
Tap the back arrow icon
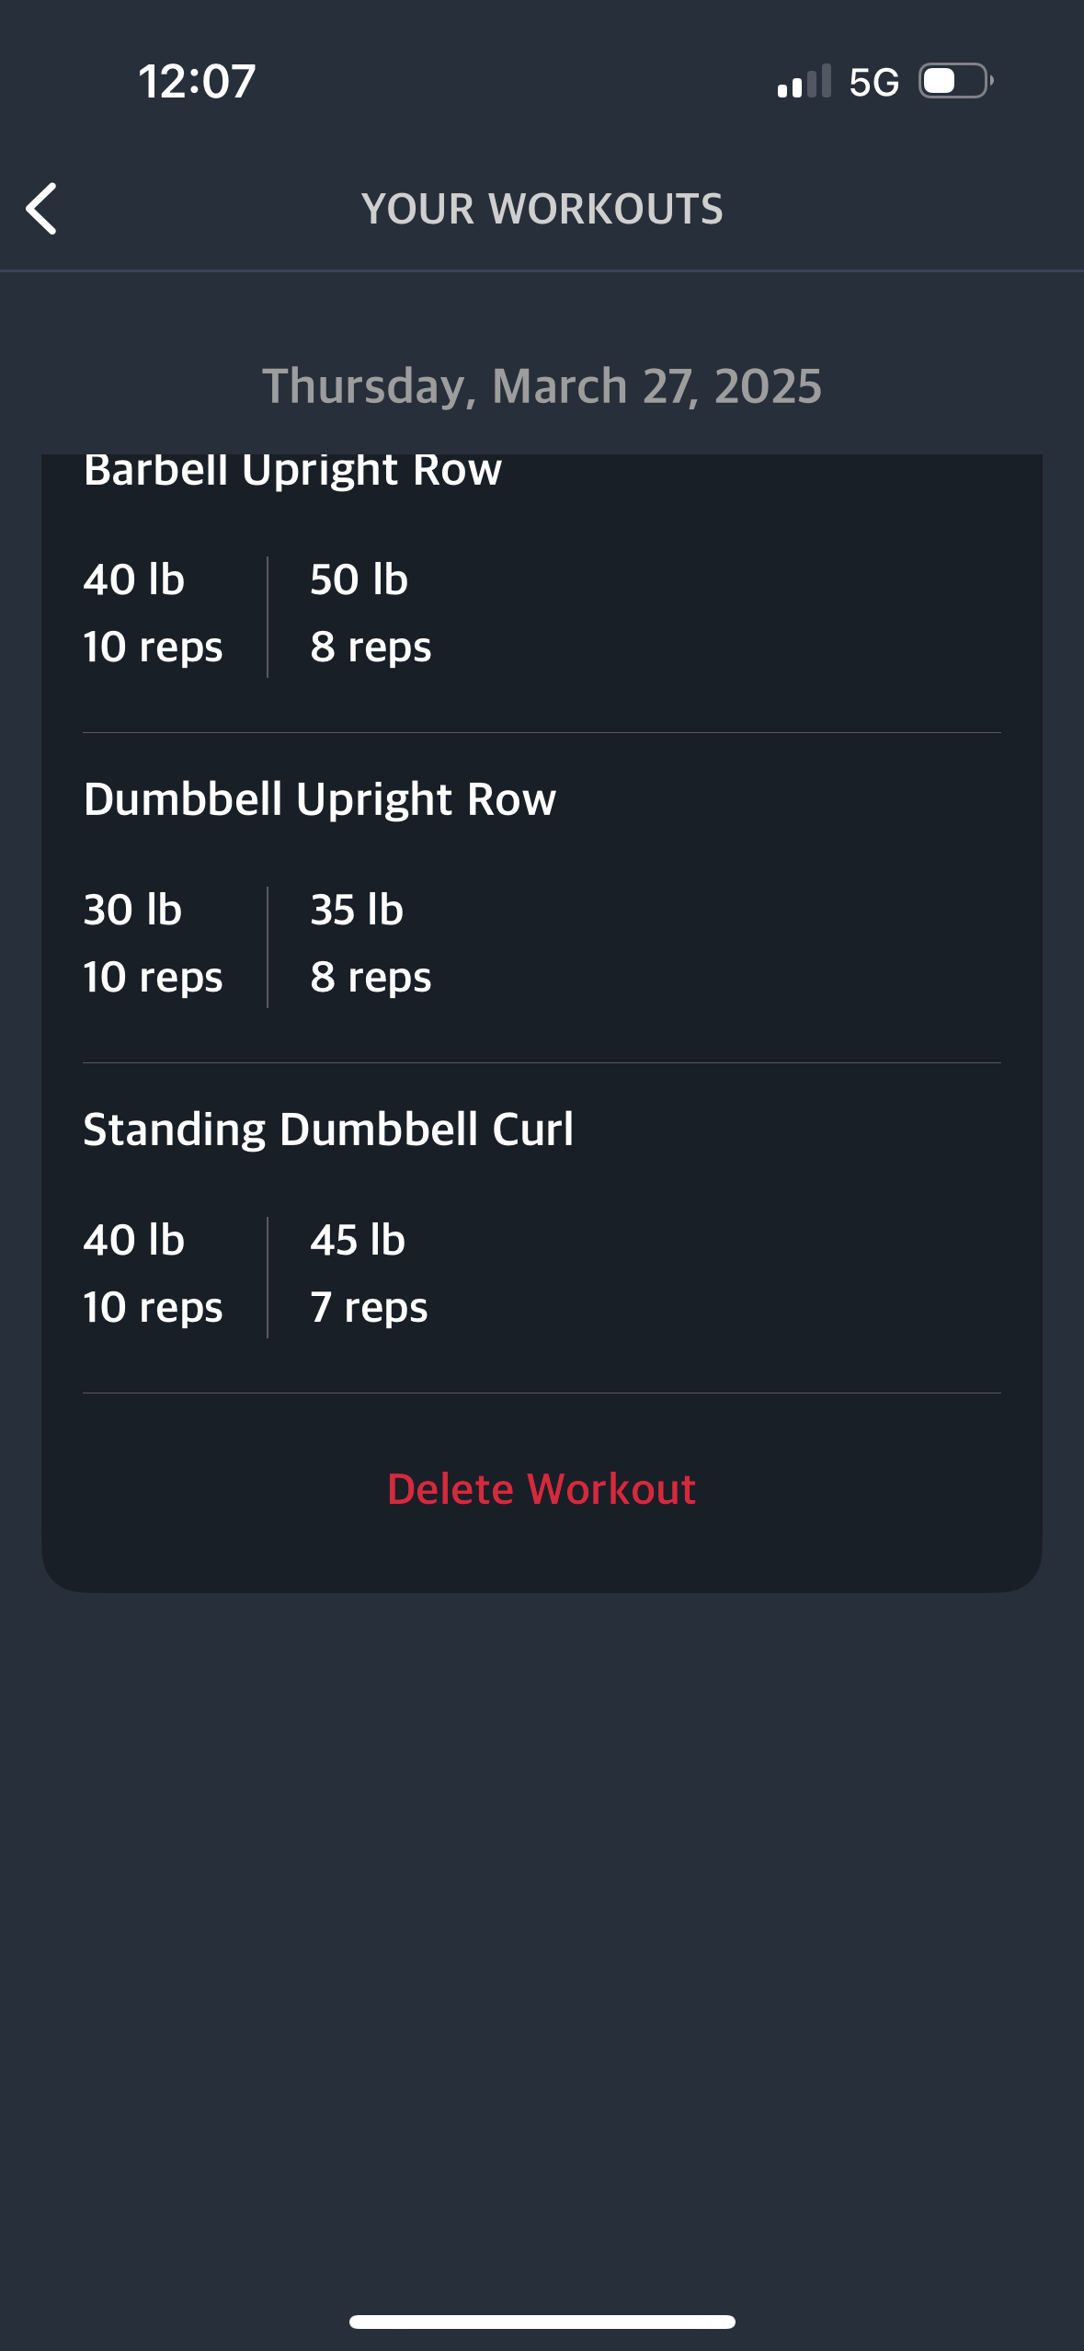tap(41, 209)
